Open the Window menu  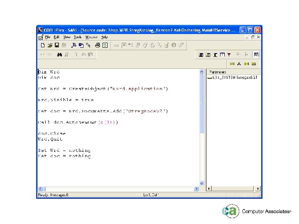[x=91, y=37]
